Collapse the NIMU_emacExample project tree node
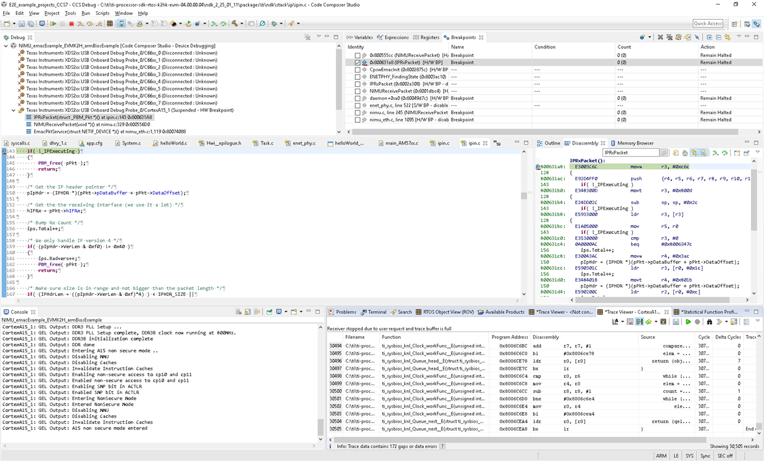Image resolution: width=764 pixels, height=461 pixels. click(x=6, y=46)
